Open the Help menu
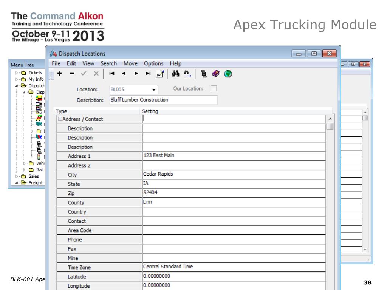387x290 pixels. click(175, 63)
